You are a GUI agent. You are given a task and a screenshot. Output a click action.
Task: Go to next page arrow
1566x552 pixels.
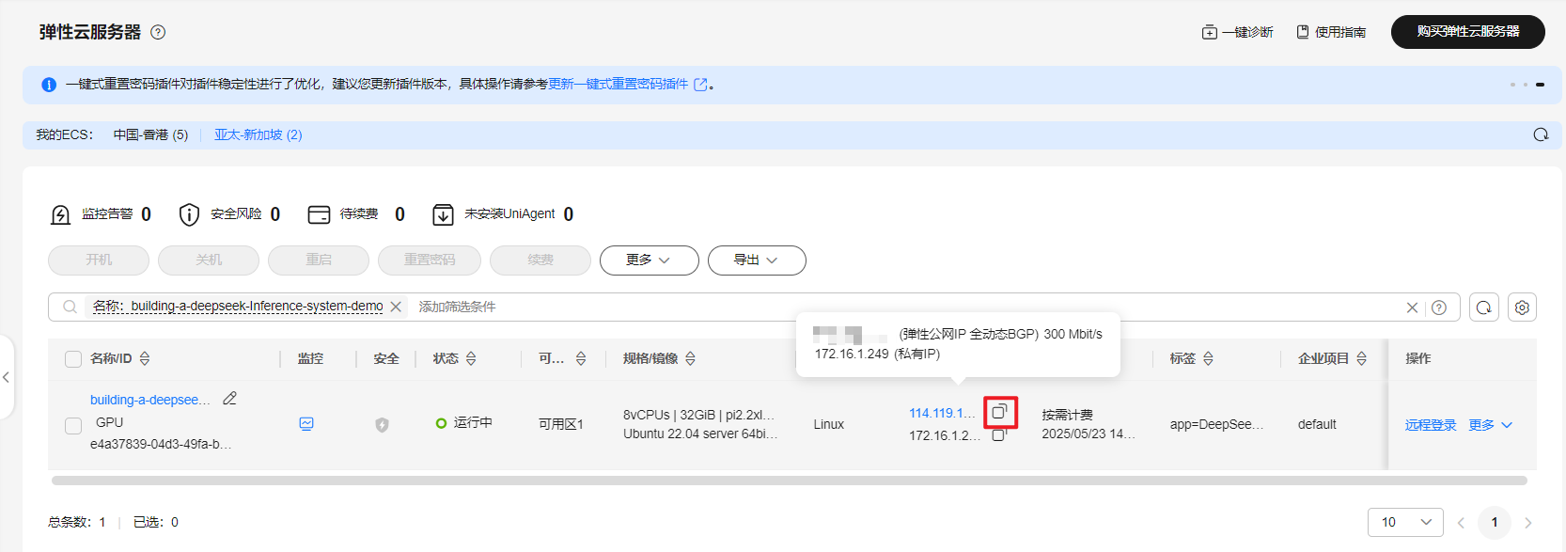(x=1528, y=523)
